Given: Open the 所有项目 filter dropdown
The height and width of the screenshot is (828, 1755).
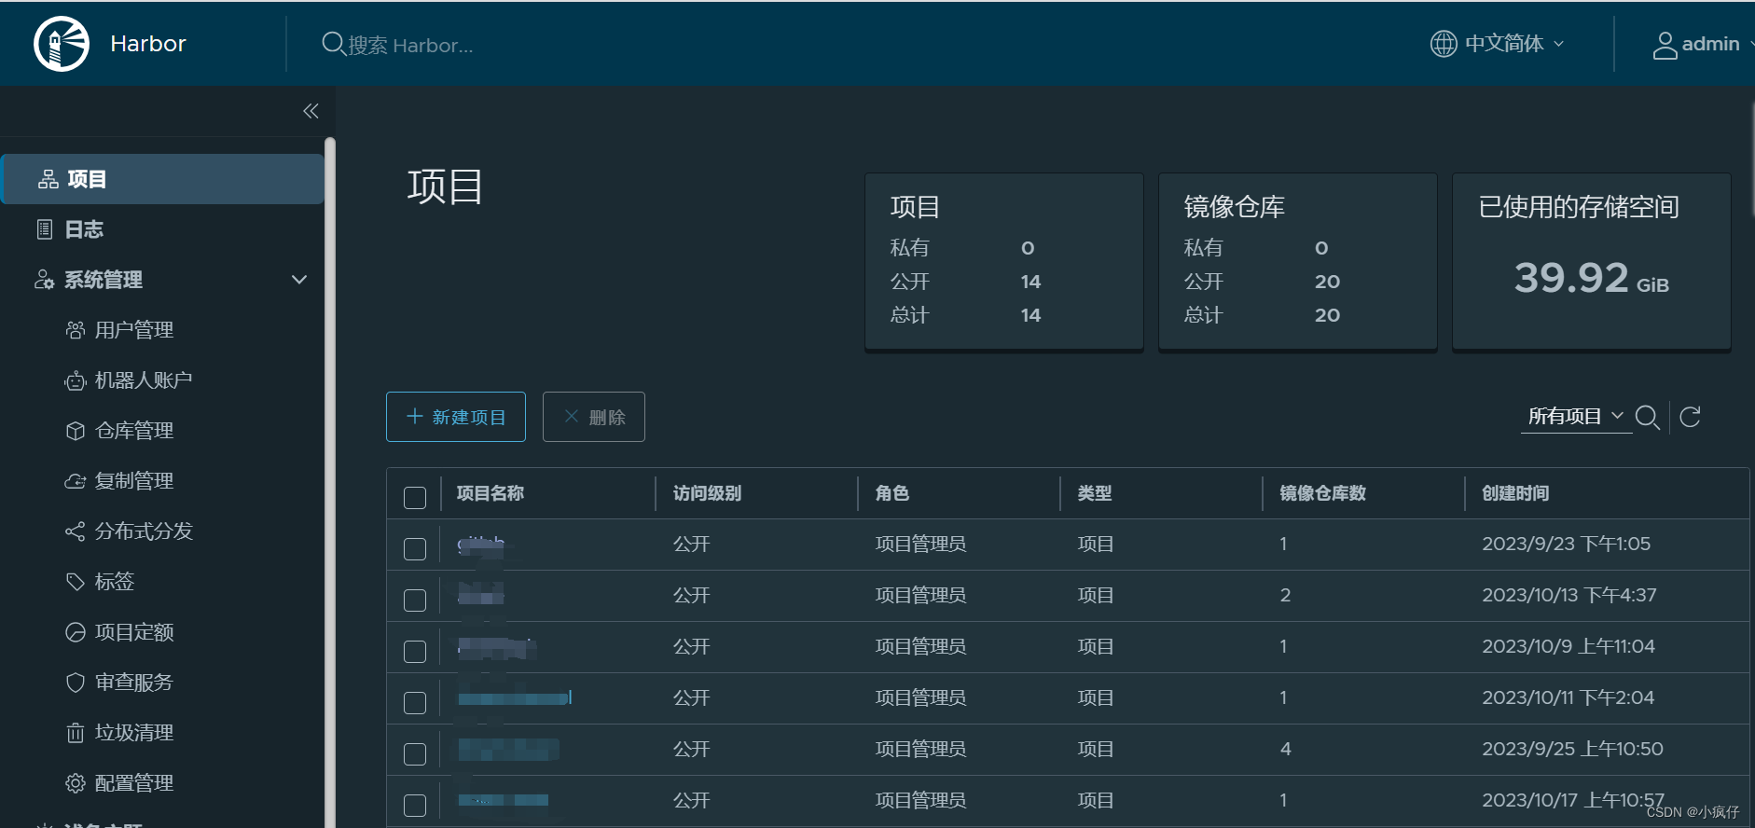Looking at the screenshot, I should (x=1576, y=417).
